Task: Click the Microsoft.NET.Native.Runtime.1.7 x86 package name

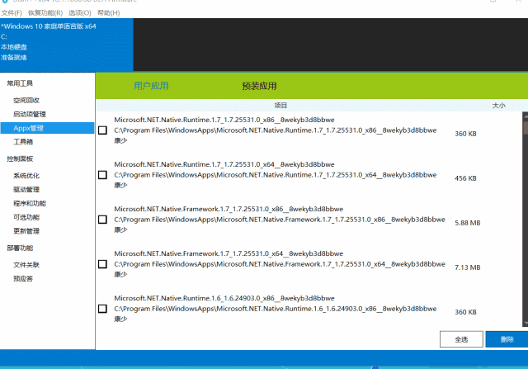Action: (x=224, y=120)
